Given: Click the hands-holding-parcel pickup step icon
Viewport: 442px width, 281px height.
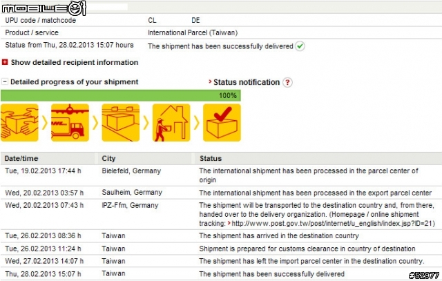Looking at the screenshot, I should point(19,123).
